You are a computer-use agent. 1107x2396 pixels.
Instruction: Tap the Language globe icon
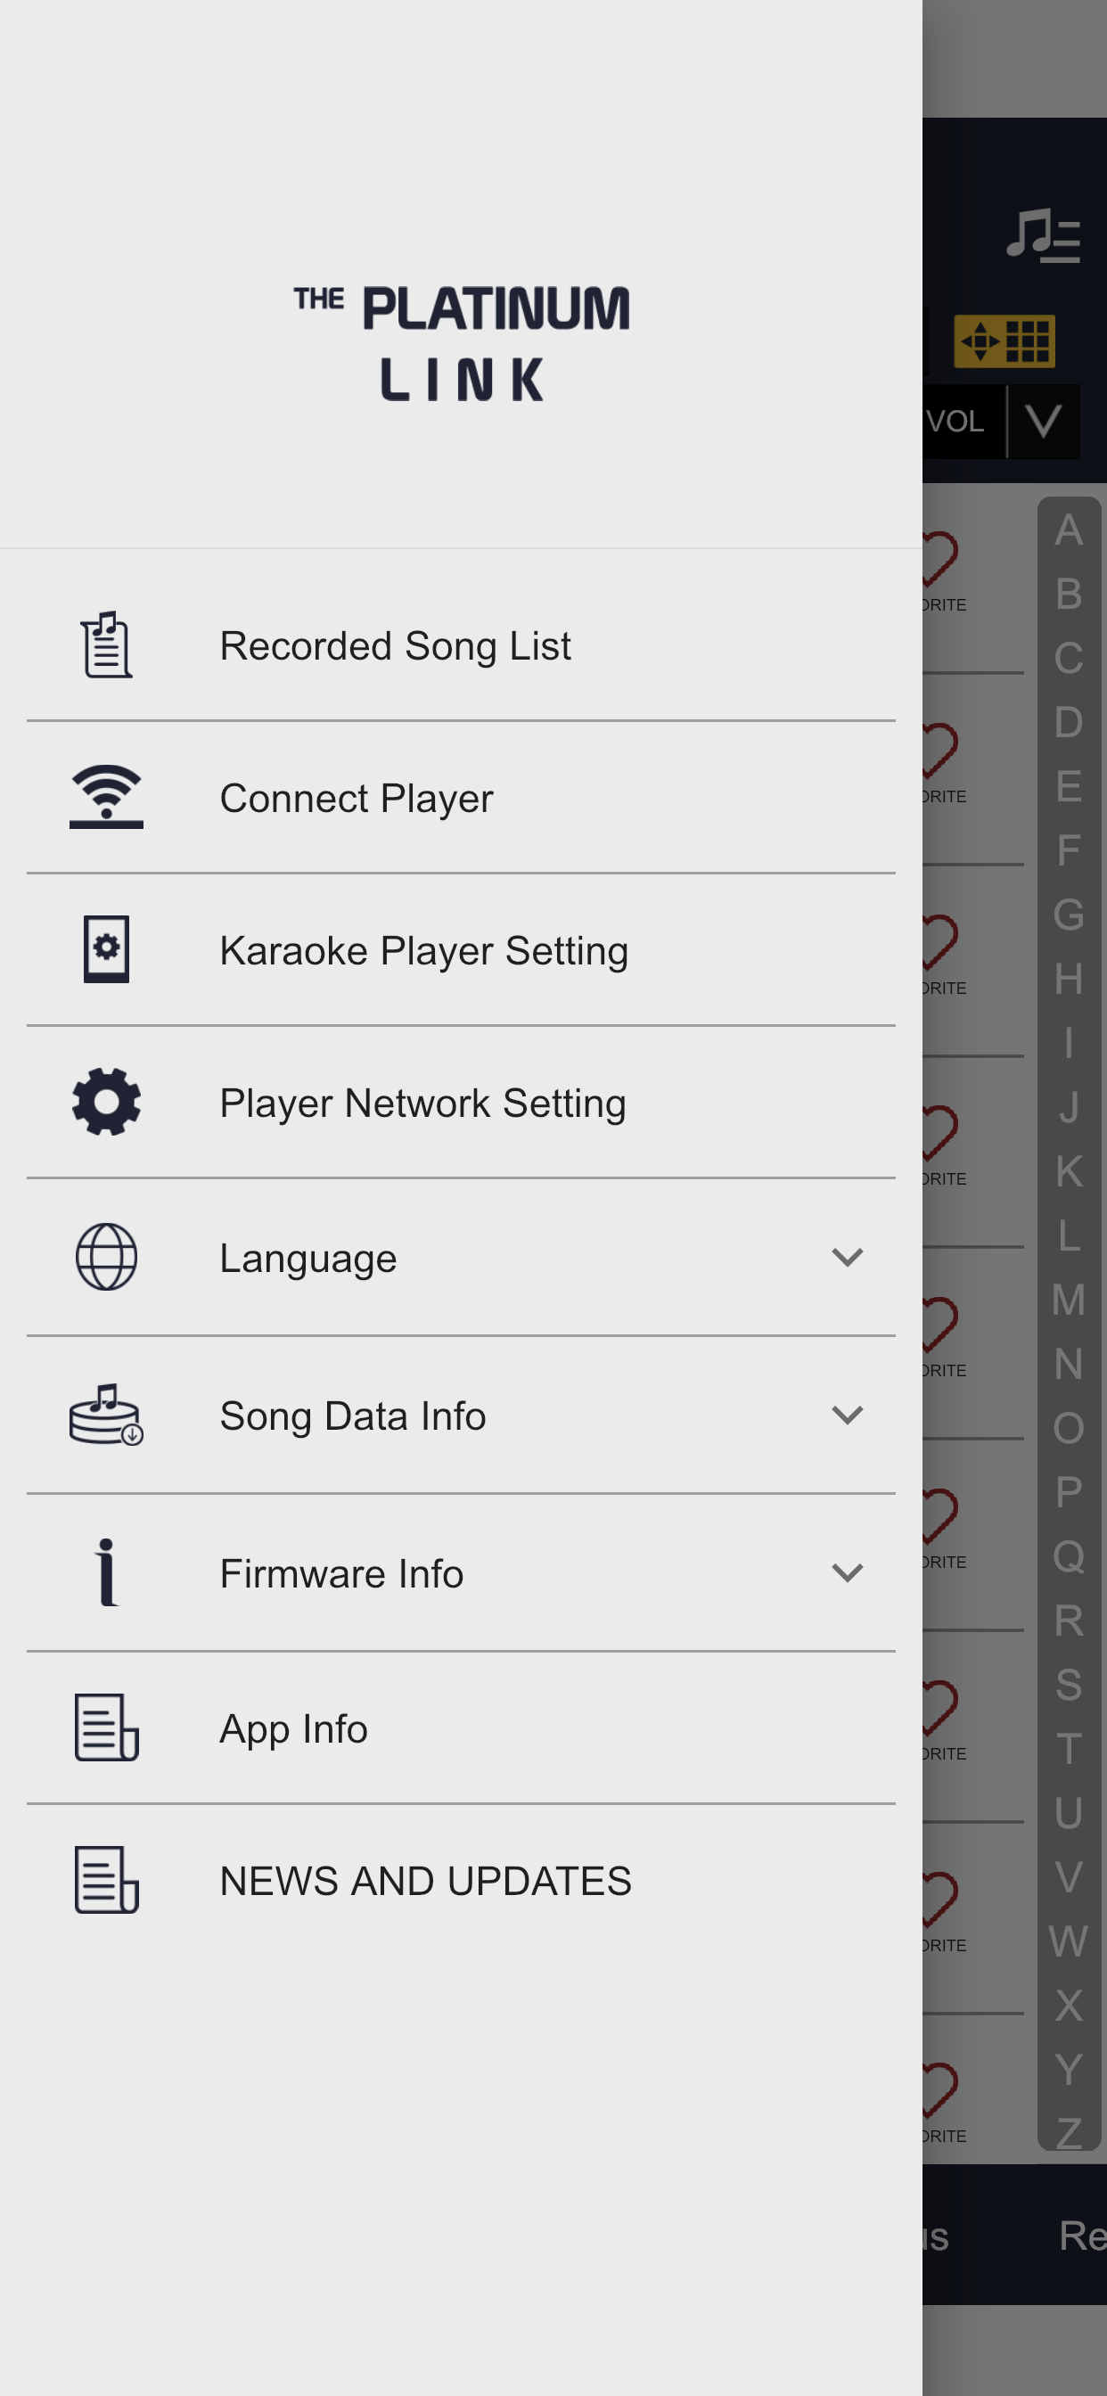click(x=106, y=1257)
